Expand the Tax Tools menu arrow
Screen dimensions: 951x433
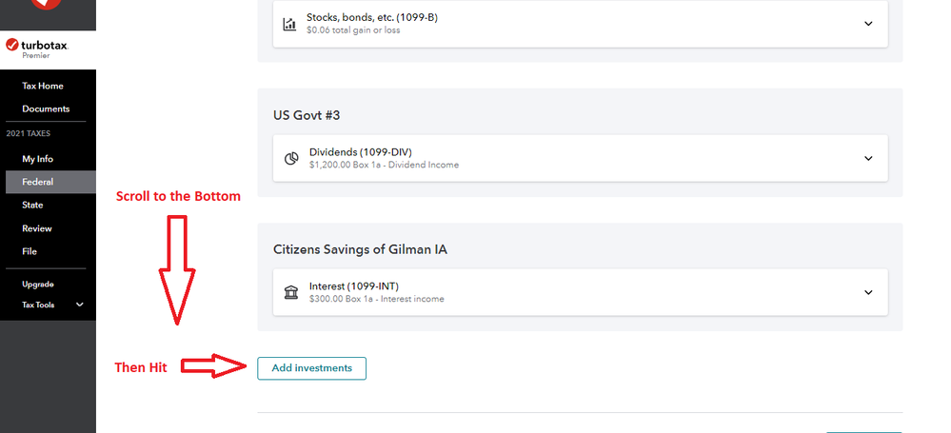click(x=79, y=305)
